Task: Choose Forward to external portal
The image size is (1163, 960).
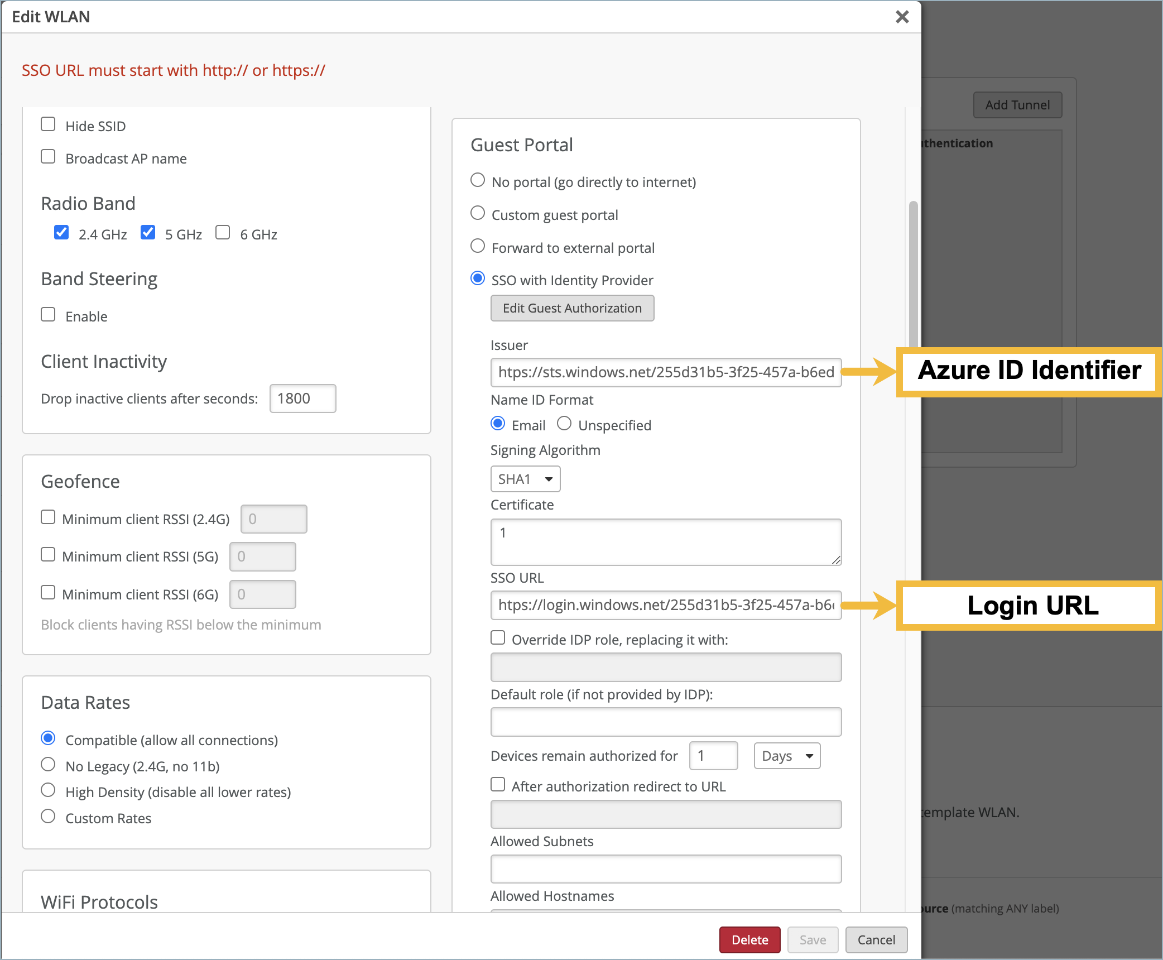Action: click(x=478, y=246)
